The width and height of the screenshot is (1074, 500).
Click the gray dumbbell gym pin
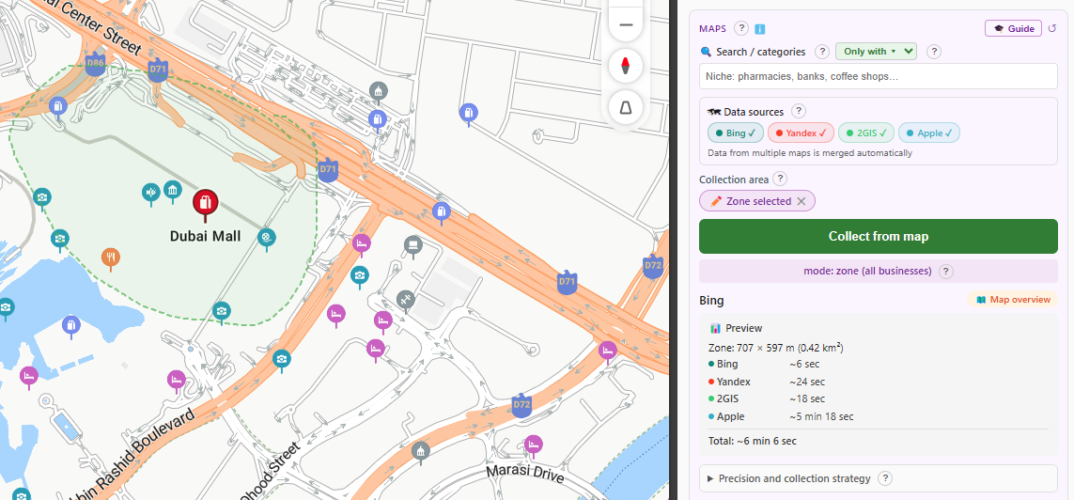[406, 299]
